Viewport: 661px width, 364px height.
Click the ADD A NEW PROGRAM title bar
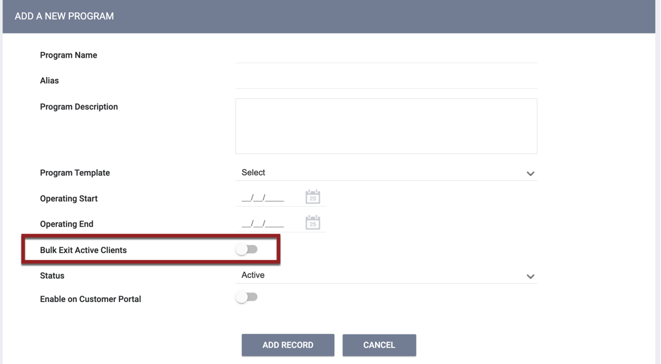(x=63, y=16)
